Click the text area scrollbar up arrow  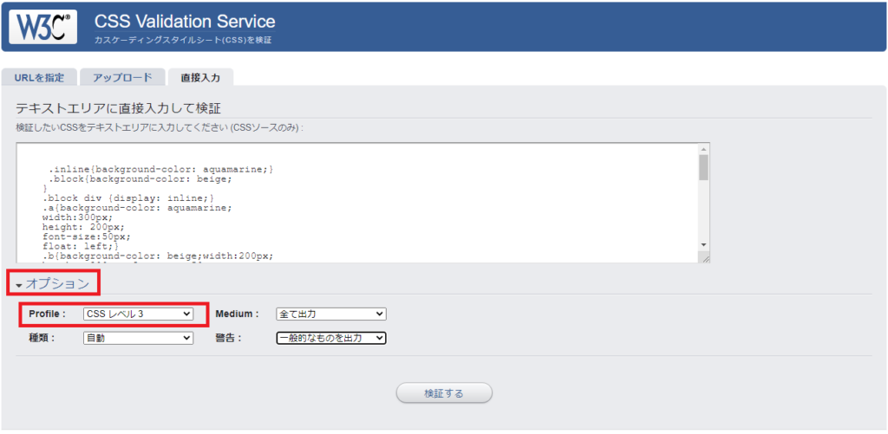coord(703,149)
